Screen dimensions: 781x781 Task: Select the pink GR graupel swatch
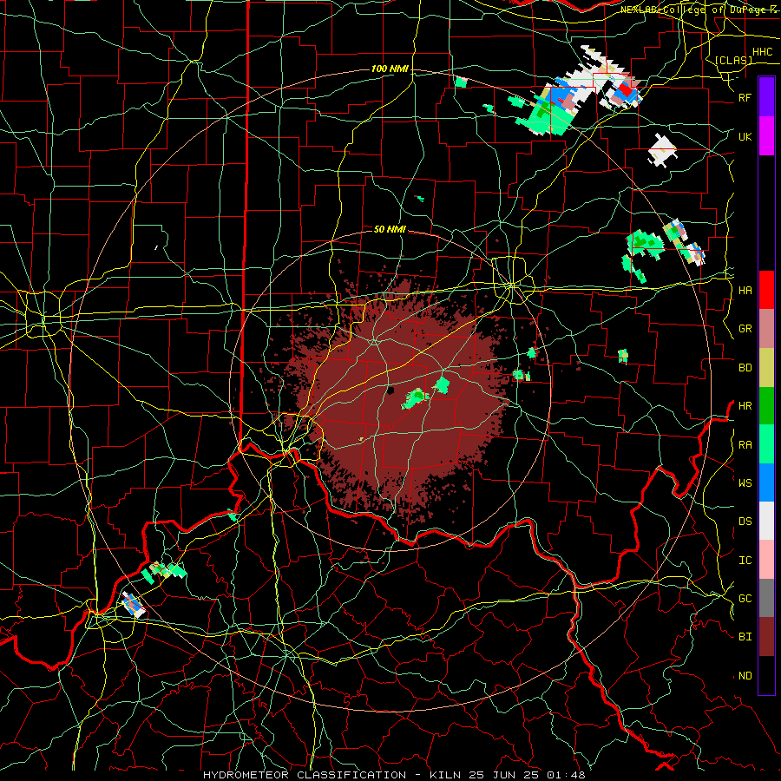(x=766, y=329)
